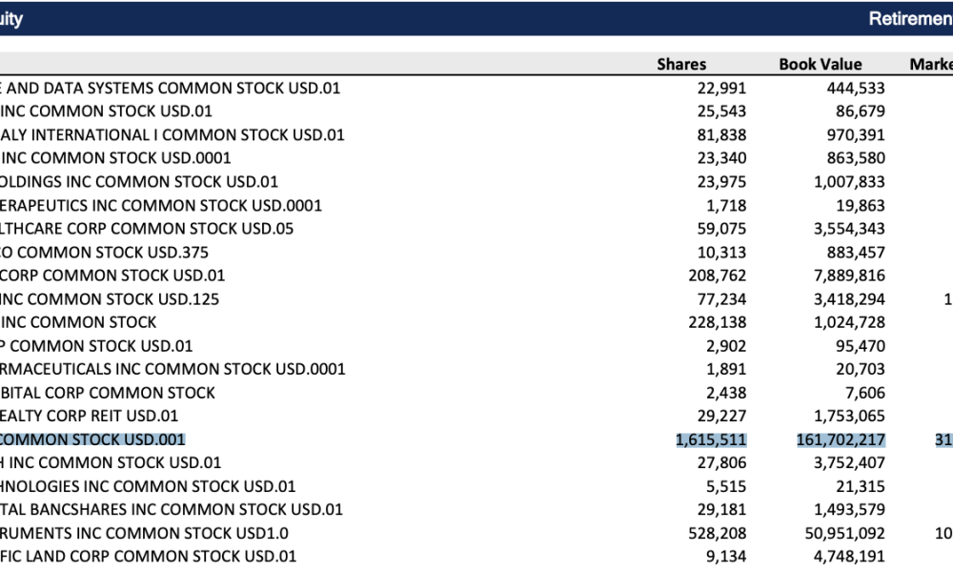
Task: Select shares value 5,515
Action: 726,486
